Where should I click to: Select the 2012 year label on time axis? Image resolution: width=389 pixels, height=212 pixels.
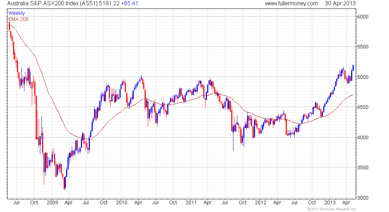point(261,202)
